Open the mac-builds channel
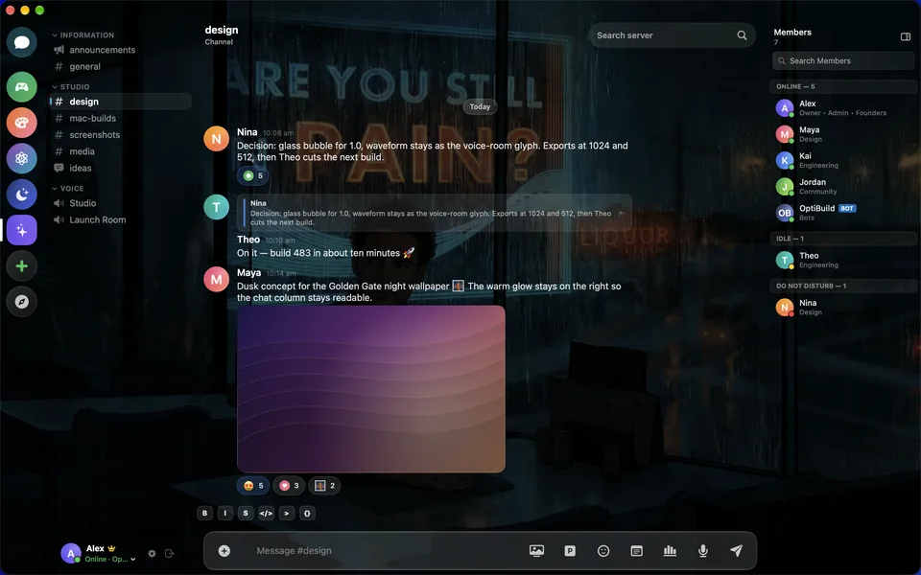 [x=121, y=118]
